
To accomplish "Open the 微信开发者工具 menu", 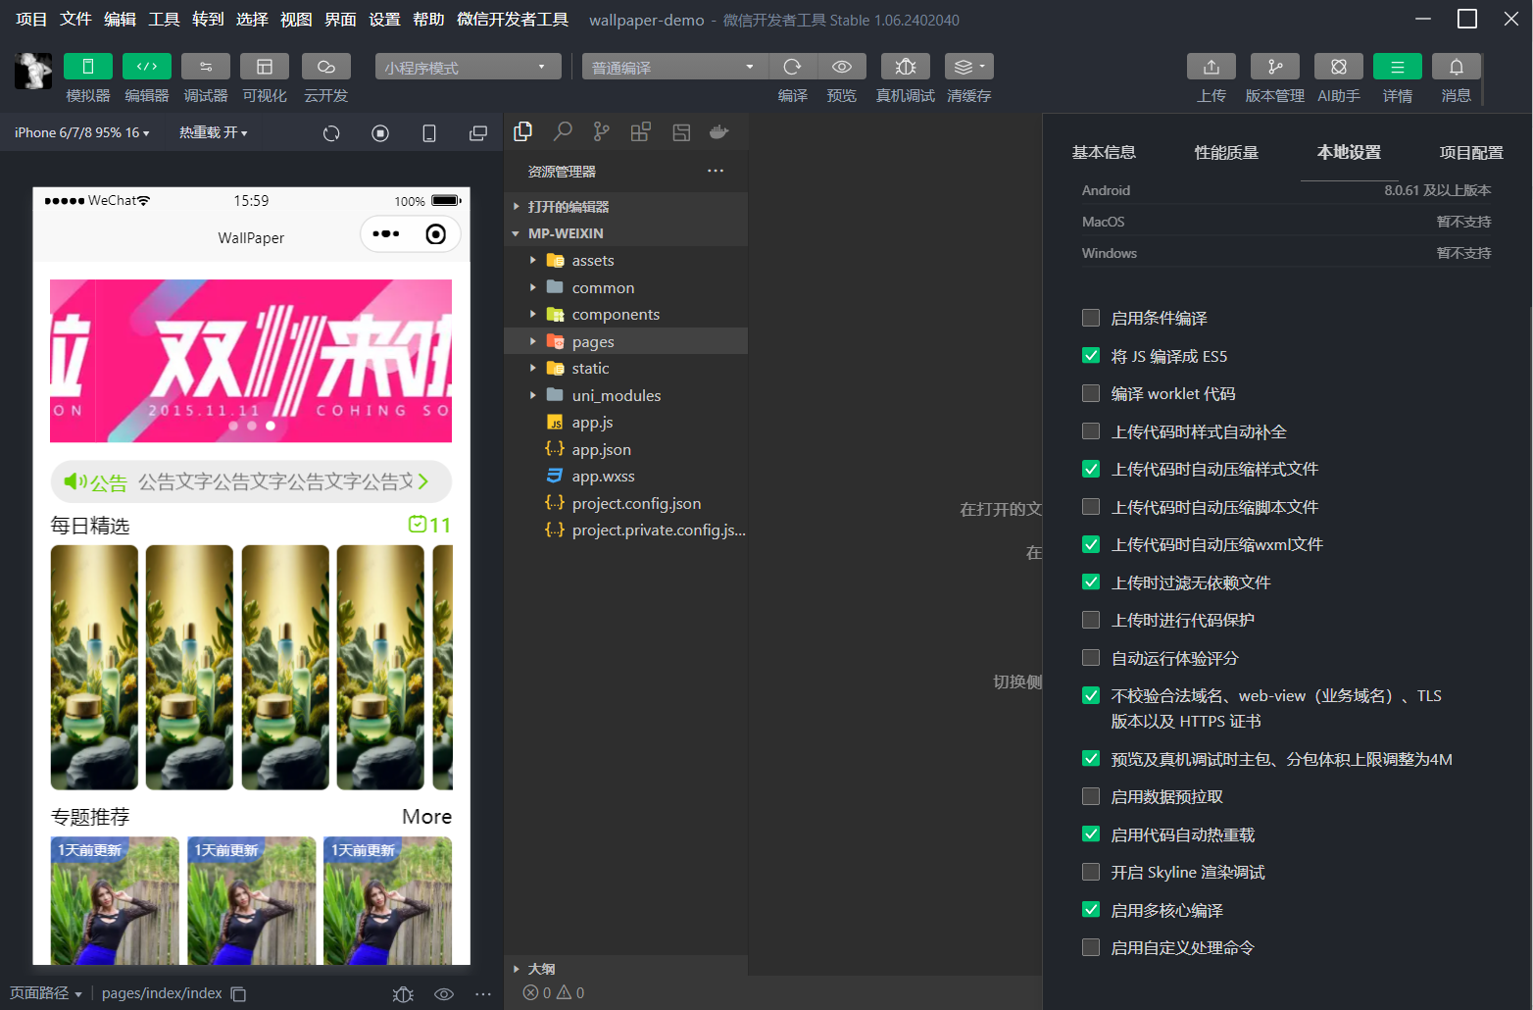I will [x=513, y=20].
